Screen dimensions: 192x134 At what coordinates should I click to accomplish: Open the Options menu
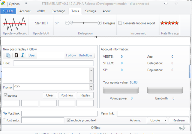(x=14, y=4)
